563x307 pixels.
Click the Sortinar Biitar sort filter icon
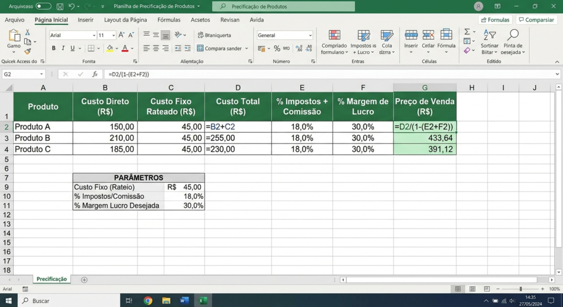[x=489, y=35]
